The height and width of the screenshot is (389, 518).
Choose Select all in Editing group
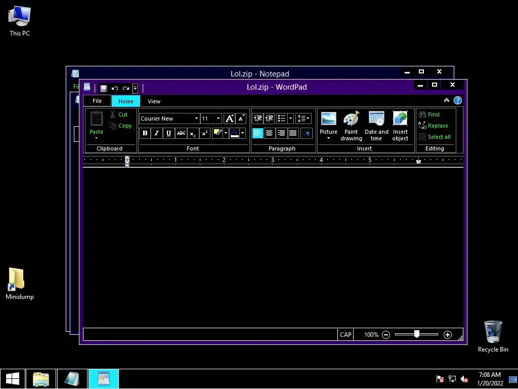(x=435, y=137)
